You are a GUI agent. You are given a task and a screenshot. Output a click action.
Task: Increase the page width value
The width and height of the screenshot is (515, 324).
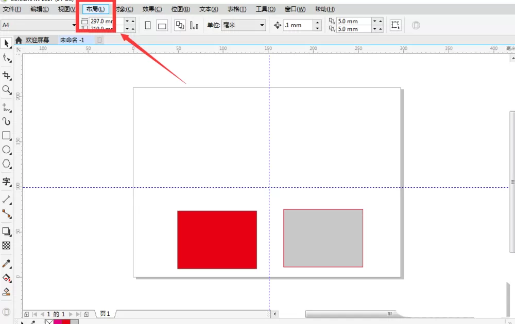133,21
